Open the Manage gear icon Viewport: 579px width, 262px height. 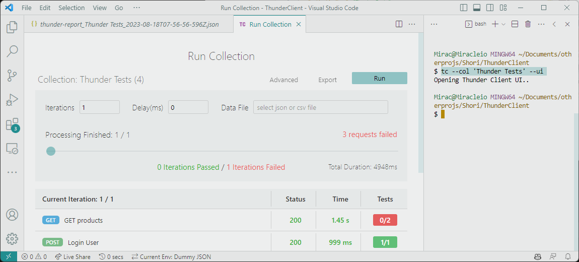(x=12, y=239)
